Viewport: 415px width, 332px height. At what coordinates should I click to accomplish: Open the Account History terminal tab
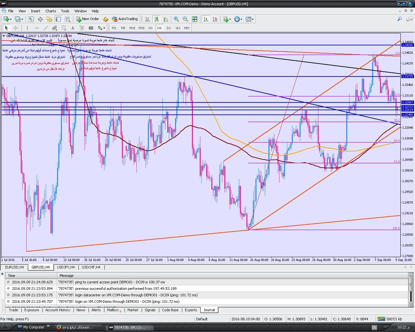point(58,310)
